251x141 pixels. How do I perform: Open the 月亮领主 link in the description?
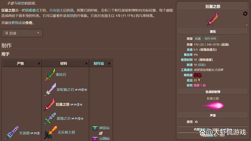coord(56,11)
